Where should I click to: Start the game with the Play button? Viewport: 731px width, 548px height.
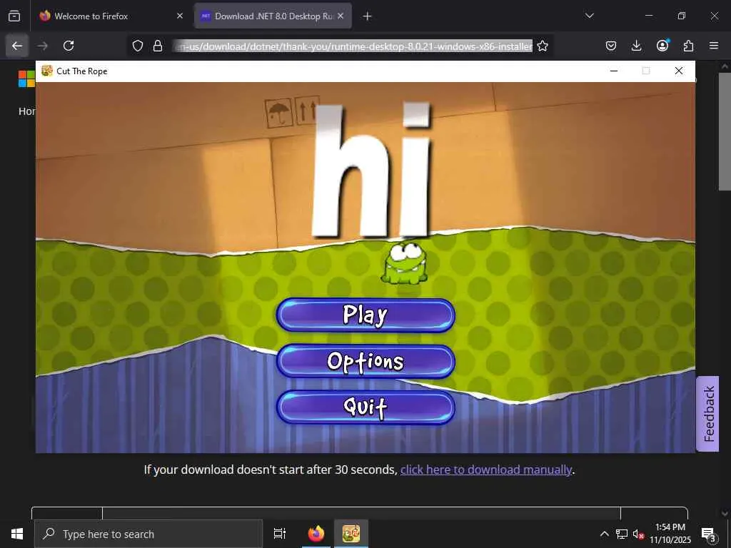[365, 315]
